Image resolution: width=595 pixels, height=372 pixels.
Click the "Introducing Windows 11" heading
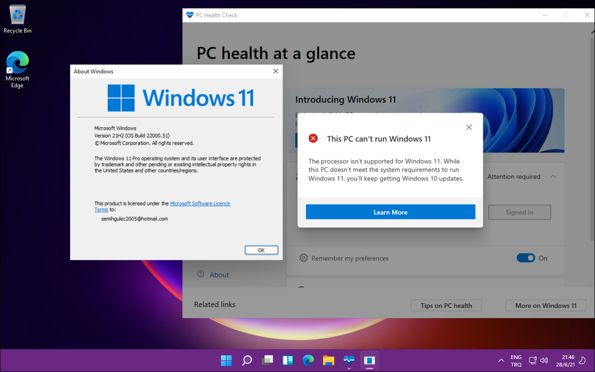(345, 100)
